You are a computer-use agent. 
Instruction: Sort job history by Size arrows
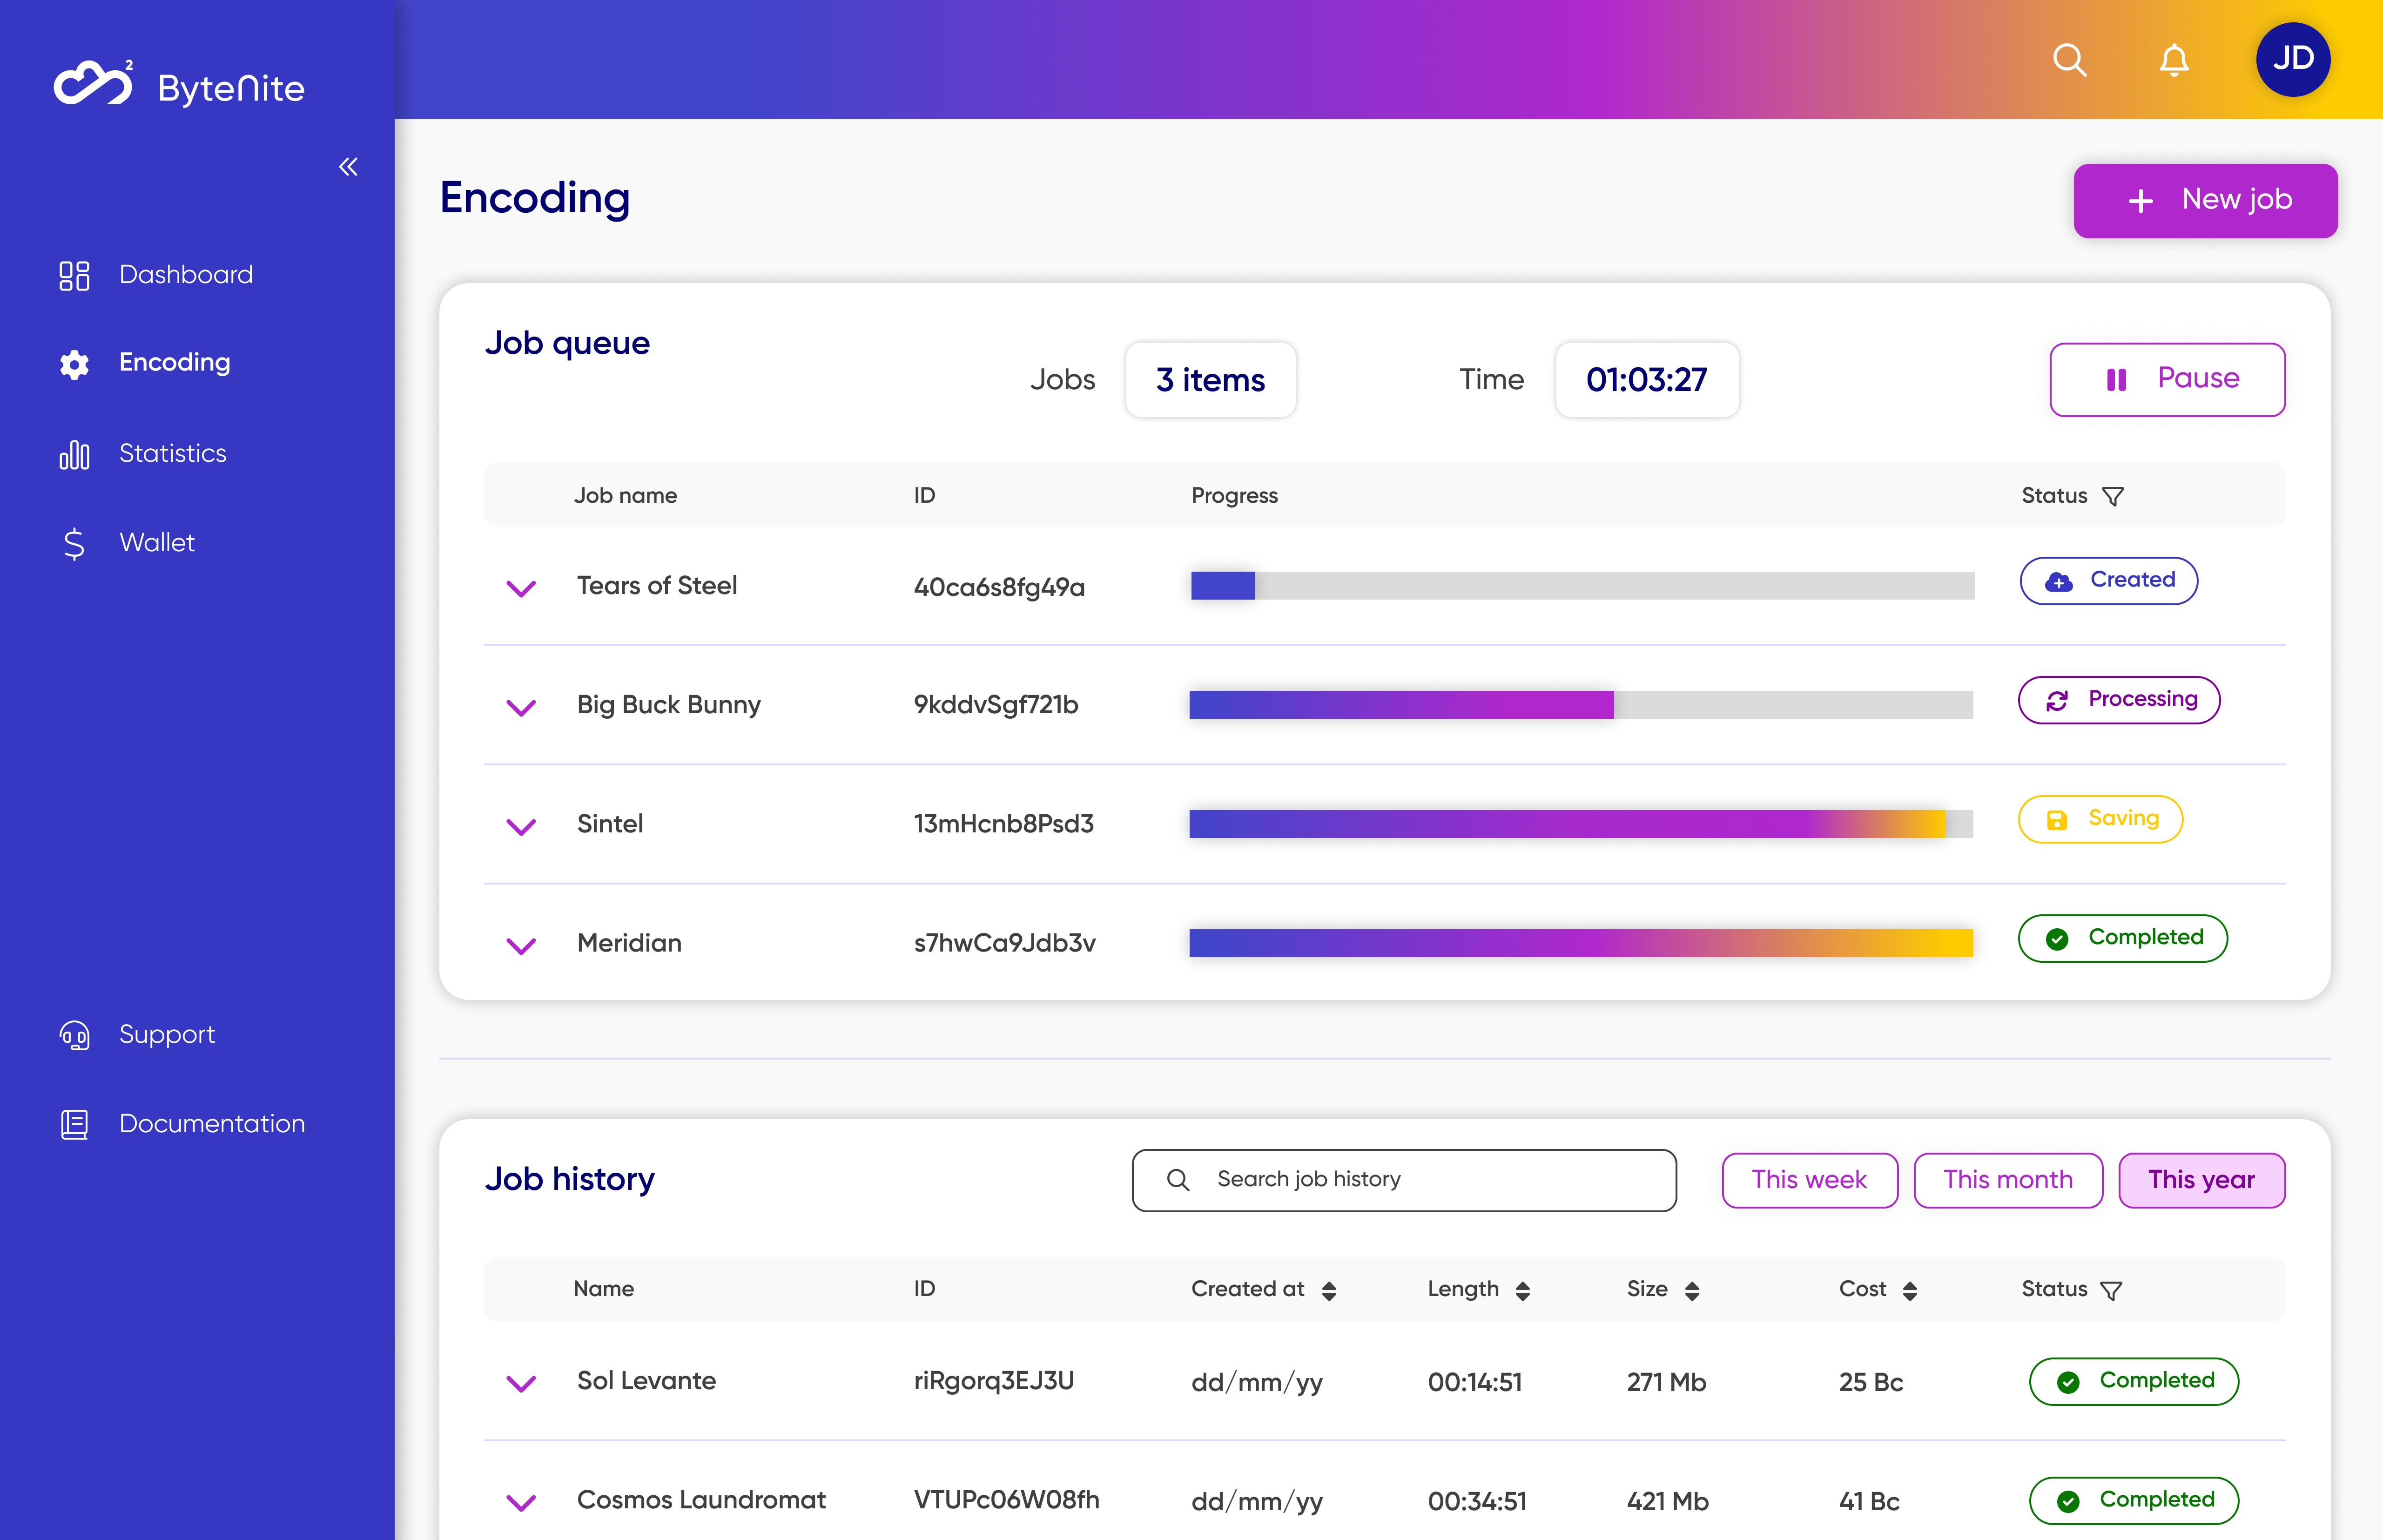(1691, 1291)
